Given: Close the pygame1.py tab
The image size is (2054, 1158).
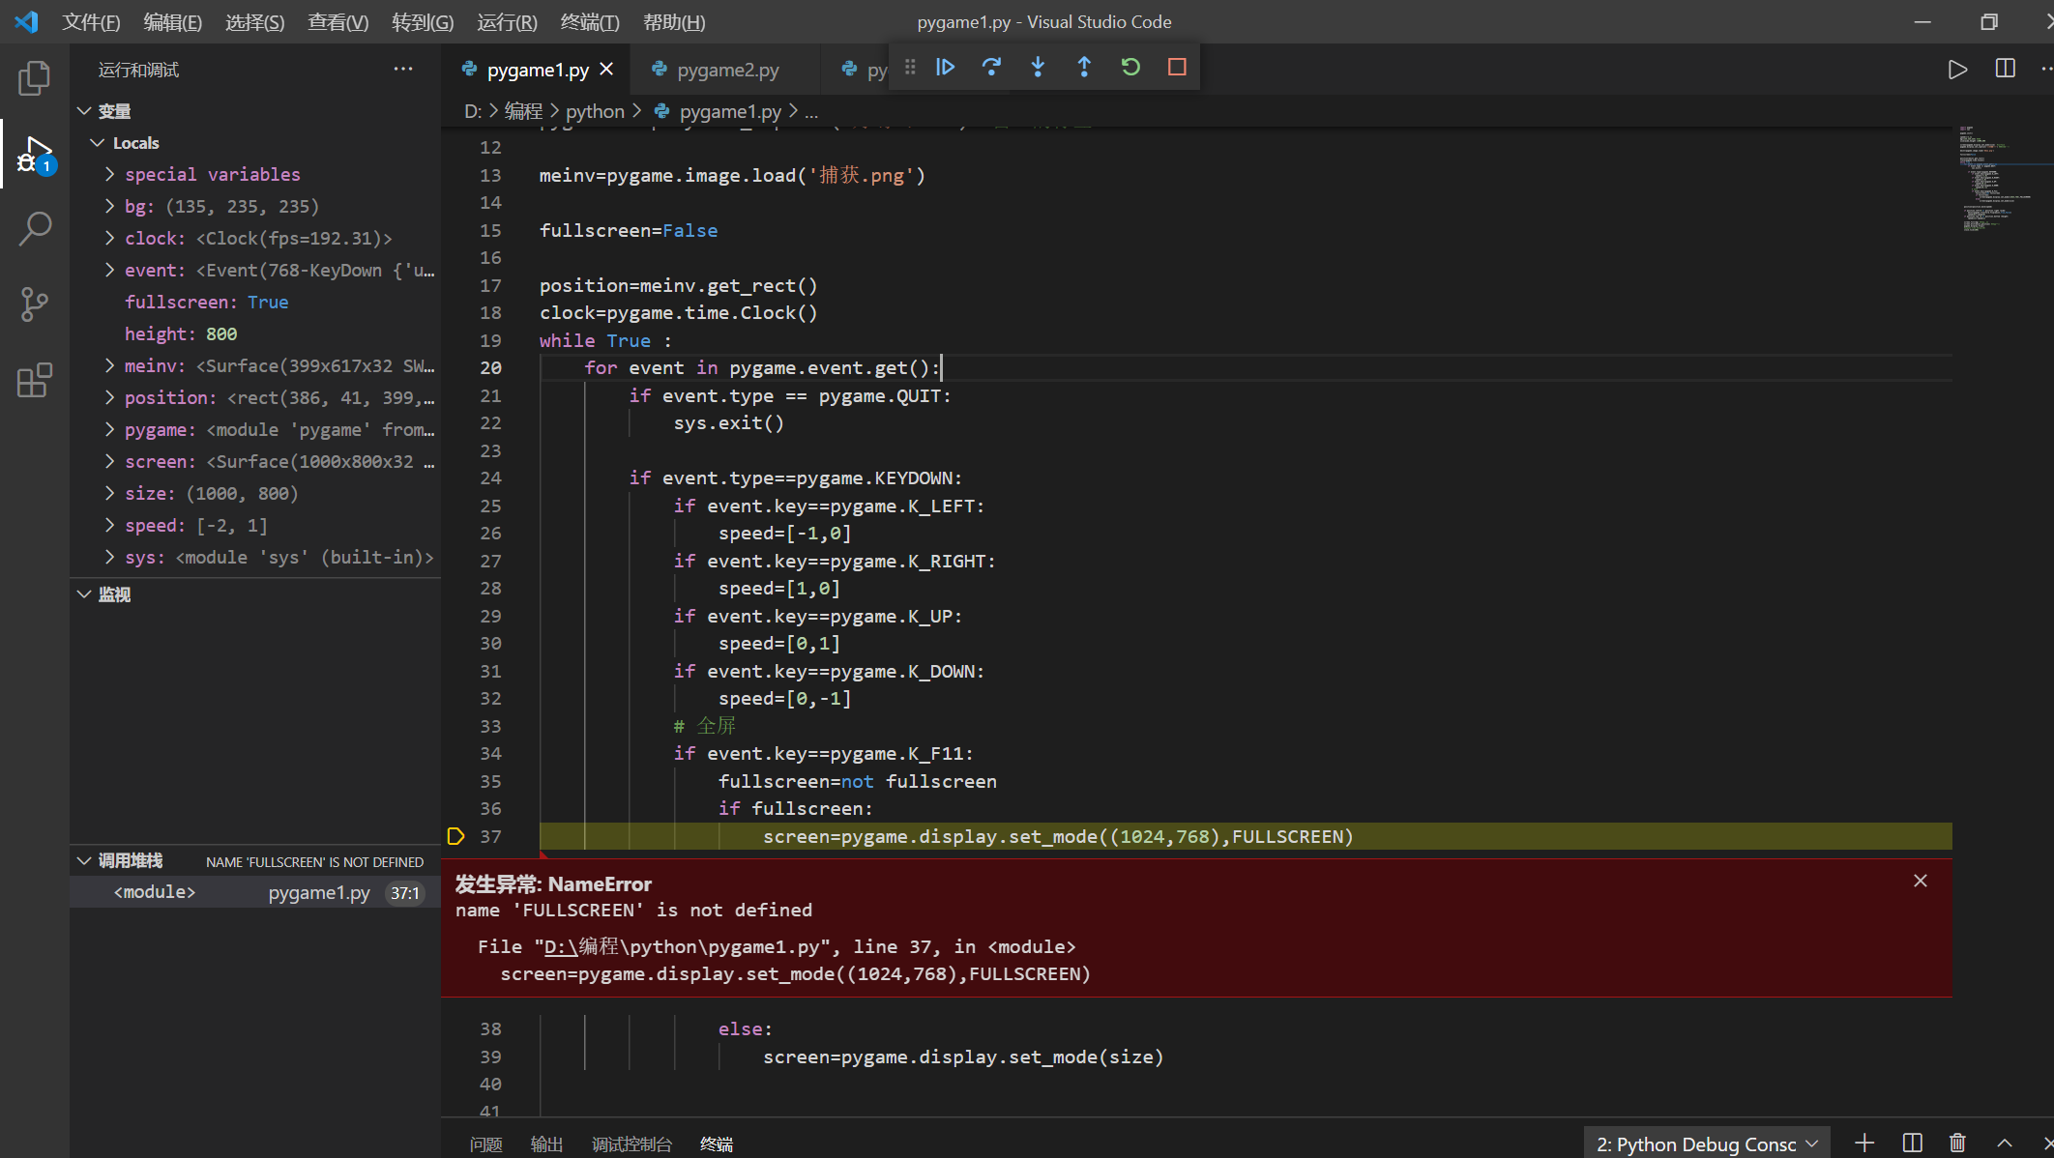Looking at the screenshot, I should [x=606, y=70].
